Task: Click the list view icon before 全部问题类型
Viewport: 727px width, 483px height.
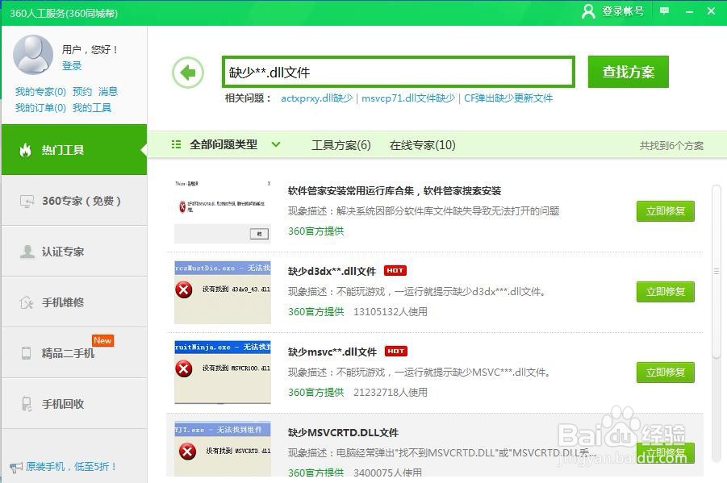Action: pos(177,144)
